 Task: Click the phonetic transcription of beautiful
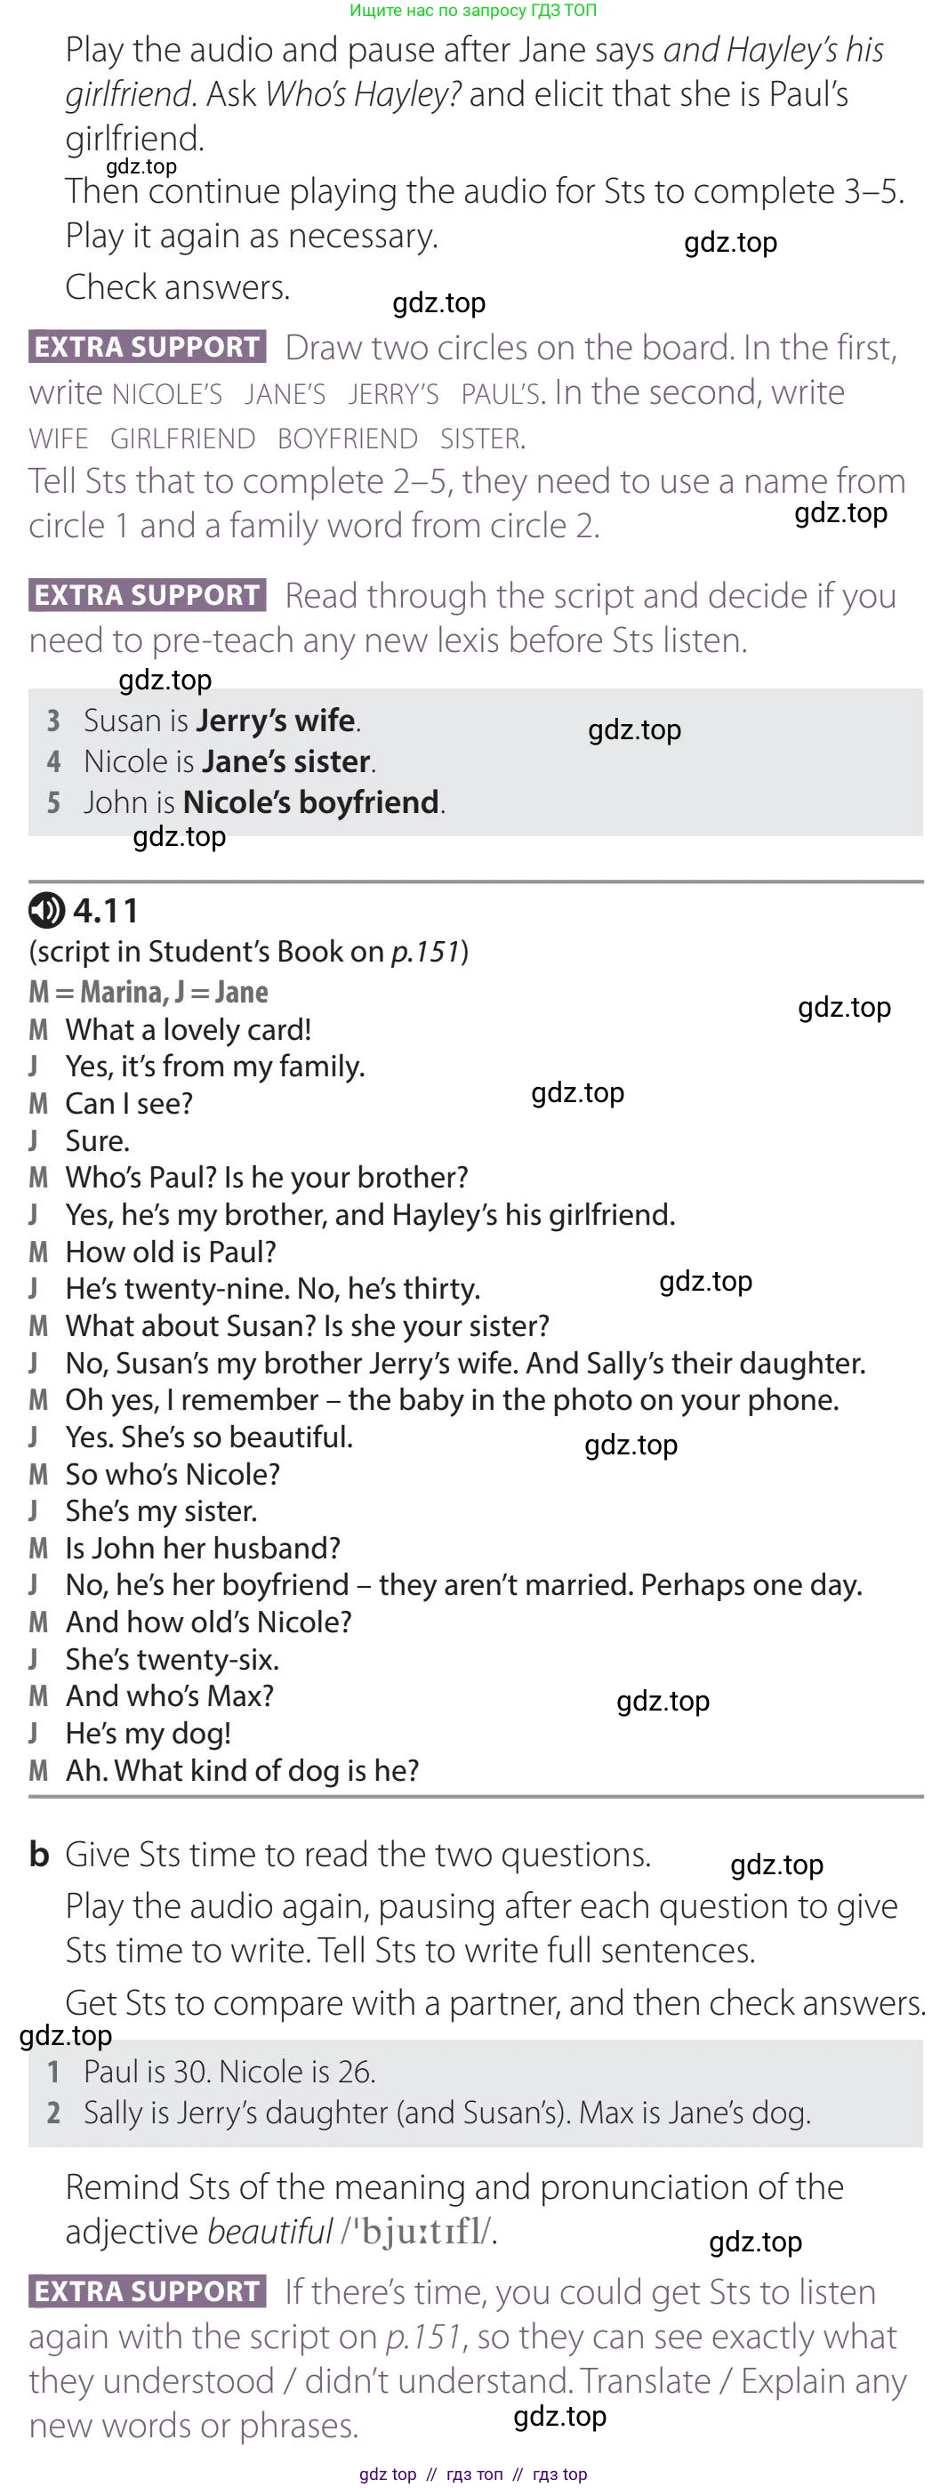coord(419,2231)
